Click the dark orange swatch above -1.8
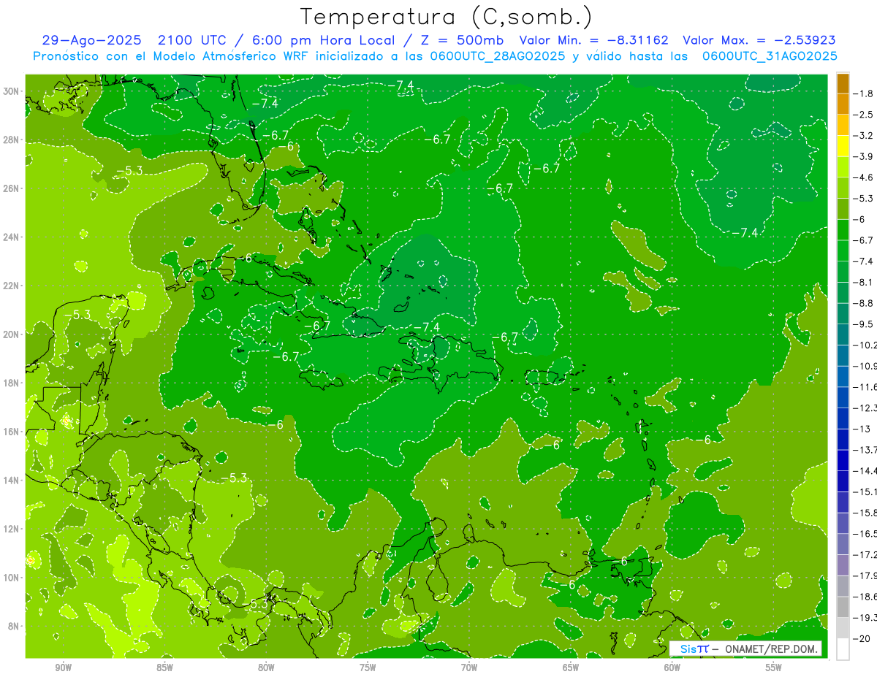 click(843, 83)
